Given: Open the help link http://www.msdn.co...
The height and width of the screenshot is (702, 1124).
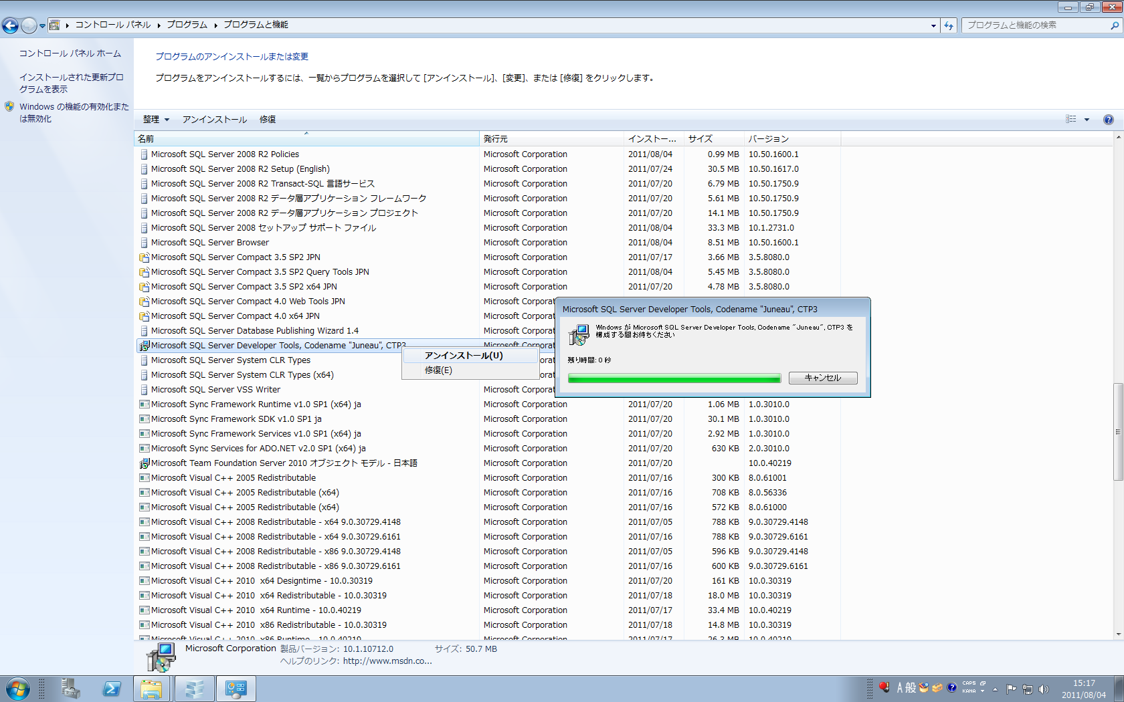Looking at the screenshot, I should (387, 661).
